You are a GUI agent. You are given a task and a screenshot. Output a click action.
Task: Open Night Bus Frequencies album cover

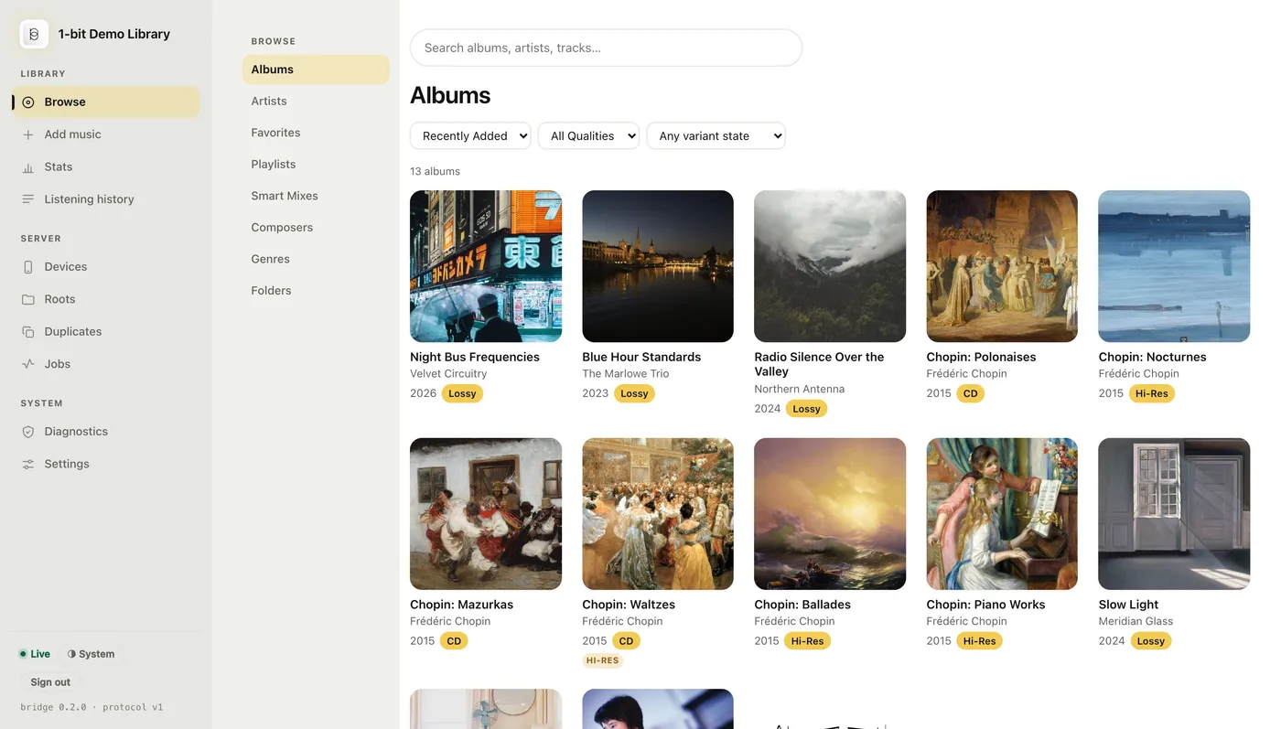tap(486, 266)
